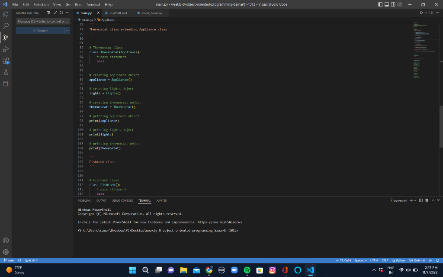Open the views menu with ellipsis icon
443x277 pixels.
tap(67, 13)
